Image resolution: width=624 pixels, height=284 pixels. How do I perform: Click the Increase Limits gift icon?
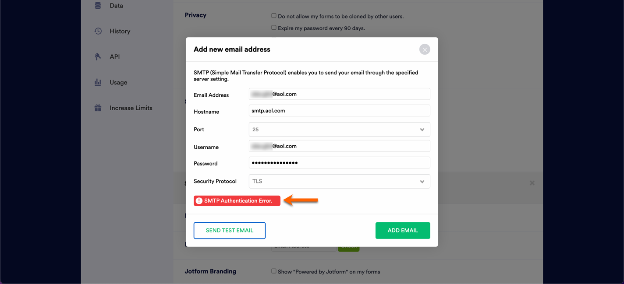(x=98, y=108)
